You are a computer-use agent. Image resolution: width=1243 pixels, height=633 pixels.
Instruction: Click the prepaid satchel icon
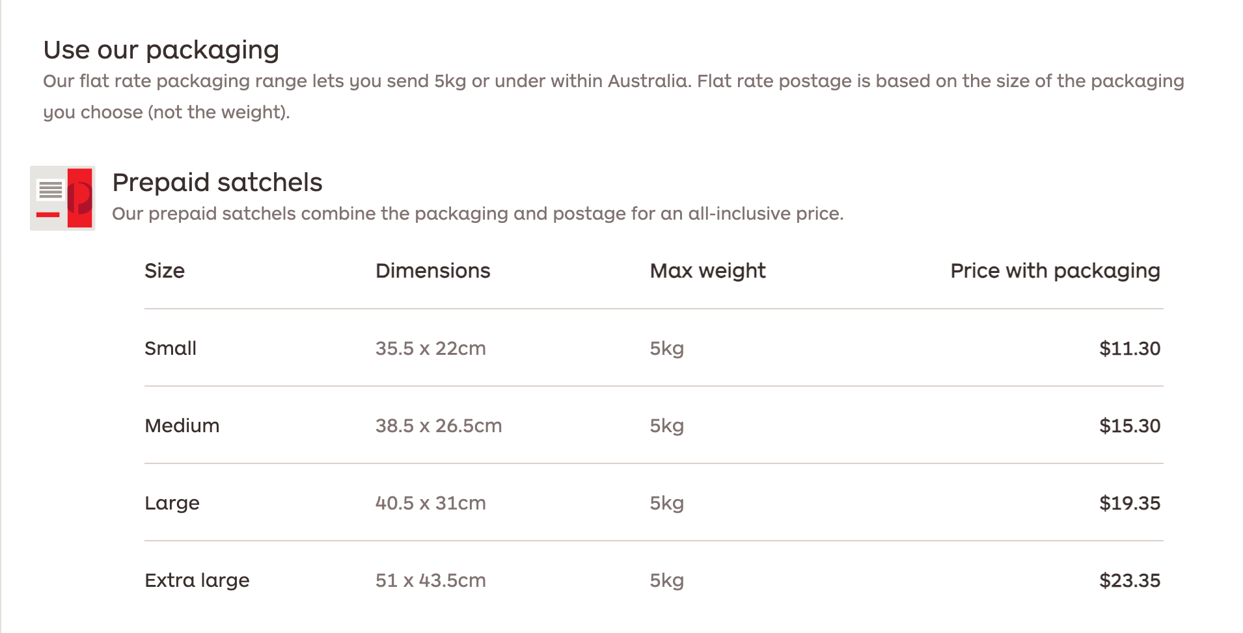62,198
